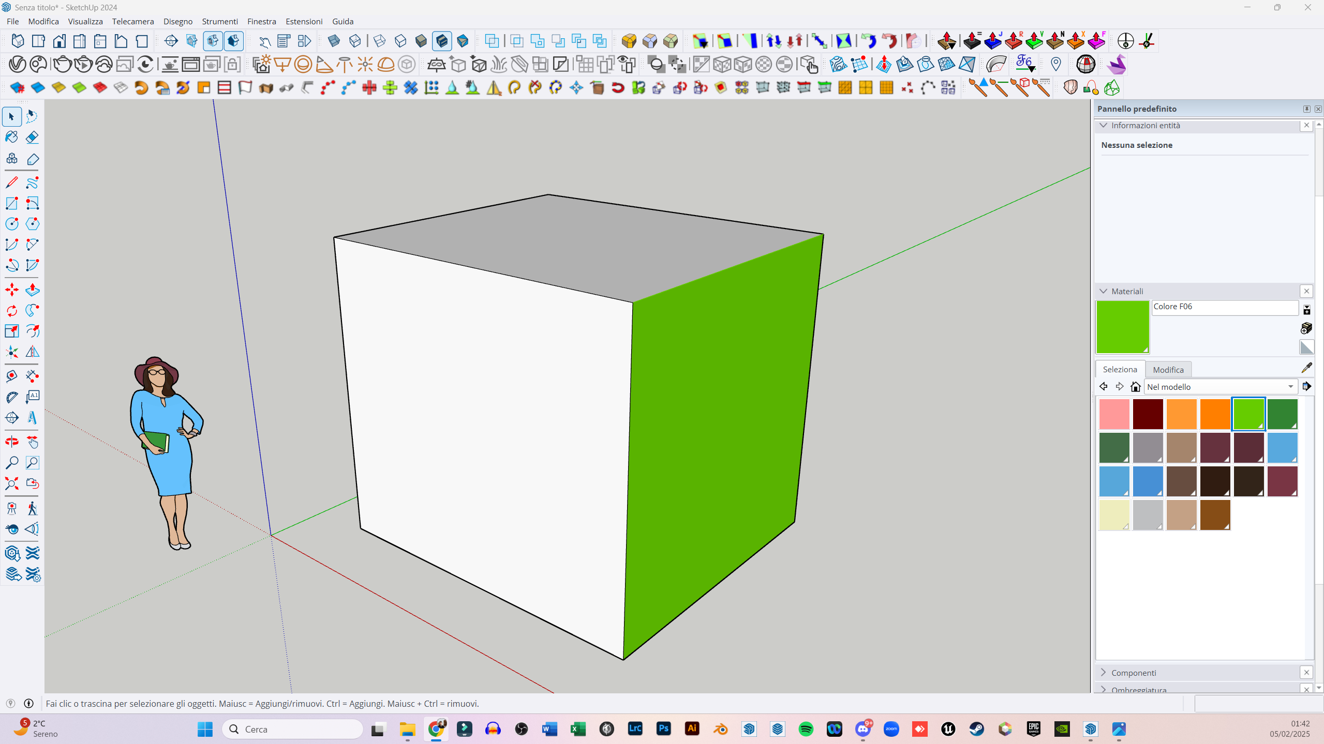Image resolution: width=1324 pixels, height=744 pixels.
Task: Click the create material icon
Action: pos(1306,328)
